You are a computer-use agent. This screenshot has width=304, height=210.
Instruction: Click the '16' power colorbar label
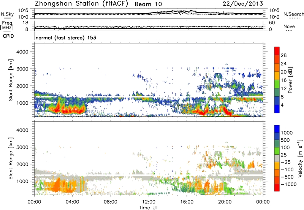pos(283,80)
